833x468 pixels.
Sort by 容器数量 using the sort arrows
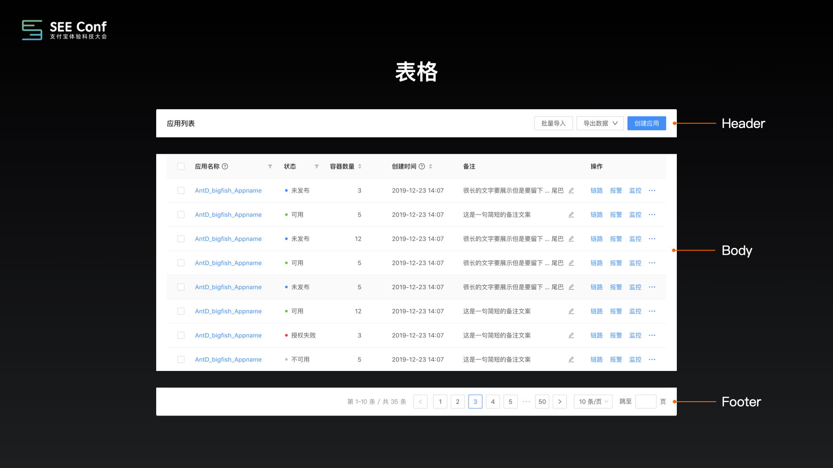(360, 166)
